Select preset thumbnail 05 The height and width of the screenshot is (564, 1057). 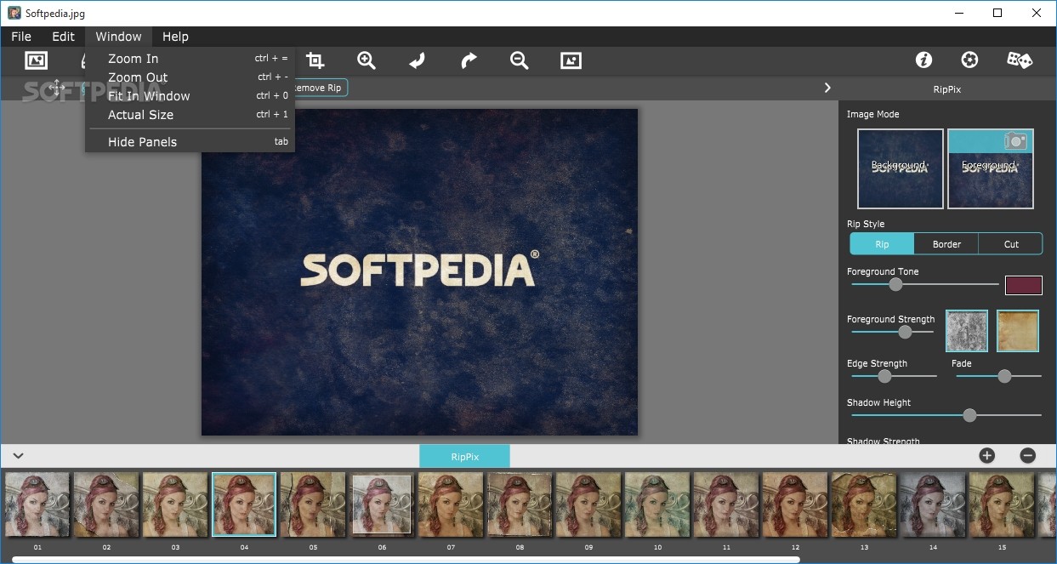(313, 504)
